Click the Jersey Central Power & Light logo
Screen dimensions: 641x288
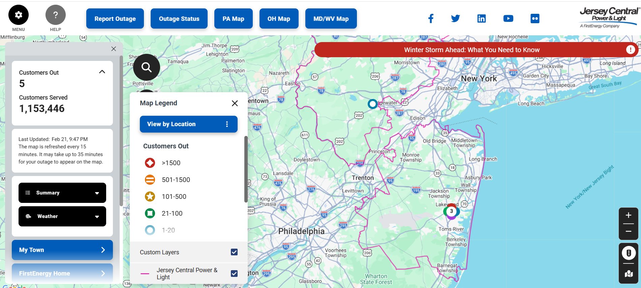(609, 17)
